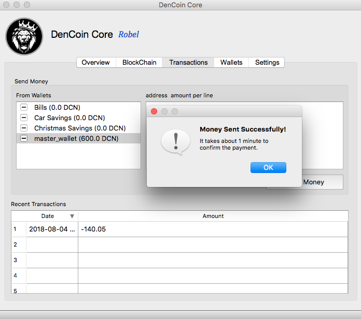Click the 2018-08-04 date cell
Viewport: 361px width, 319px height.
pos(52,229)
